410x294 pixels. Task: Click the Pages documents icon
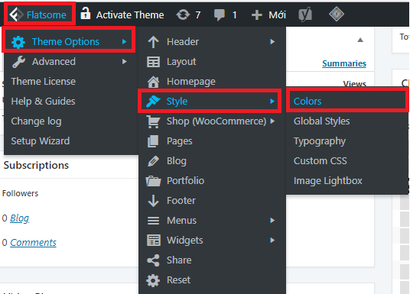click(153, 141)
